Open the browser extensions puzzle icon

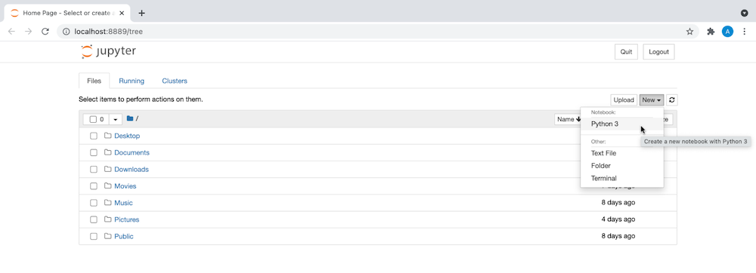710,32
